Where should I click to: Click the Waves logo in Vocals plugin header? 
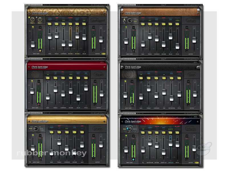pos(102,62)
